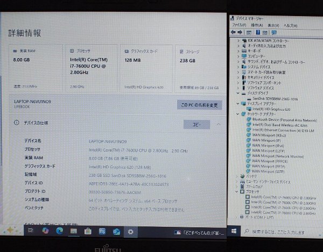The height and width of the screenshot is (252, 323).
Task: Launch Microsoft Edge from taskbar
Action: [x=60, y=231]
